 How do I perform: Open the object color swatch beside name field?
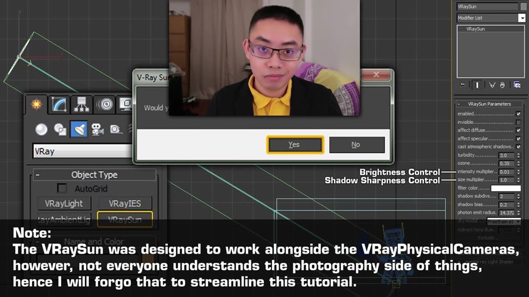pyautogui.click(x=524, y=6)
